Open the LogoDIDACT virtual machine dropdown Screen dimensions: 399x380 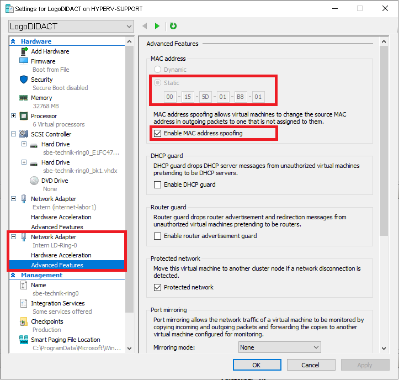point(71,26)
